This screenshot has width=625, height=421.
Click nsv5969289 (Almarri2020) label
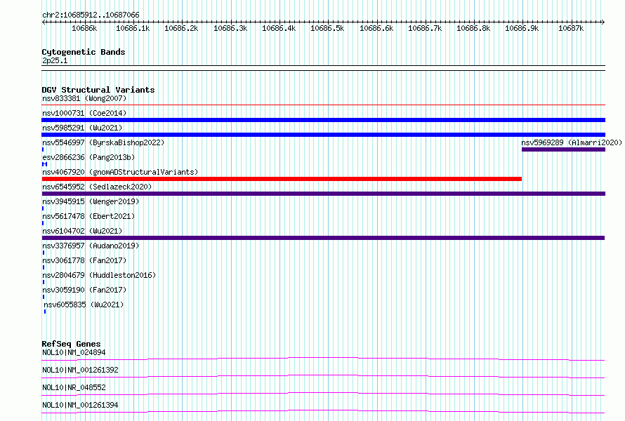click(572, 142)
